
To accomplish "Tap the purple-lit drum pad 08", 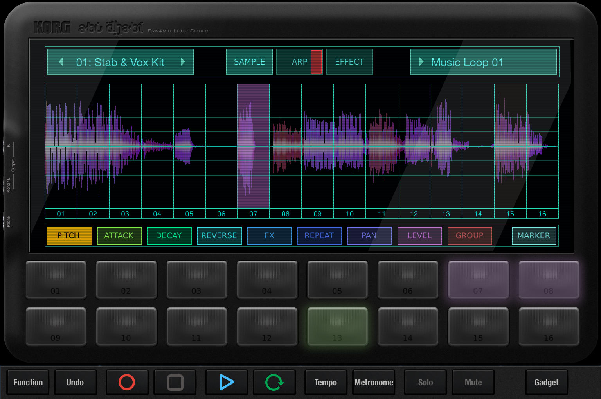I will pyautogui.click(x=549, y=280).
